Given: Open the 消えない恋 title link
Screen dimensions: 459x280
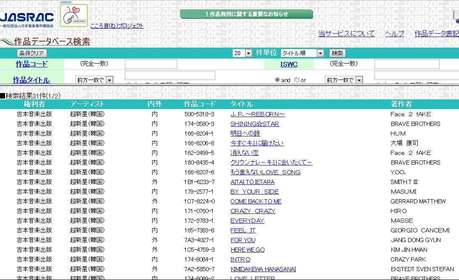Looking at the screenshot, I should 245,153.
